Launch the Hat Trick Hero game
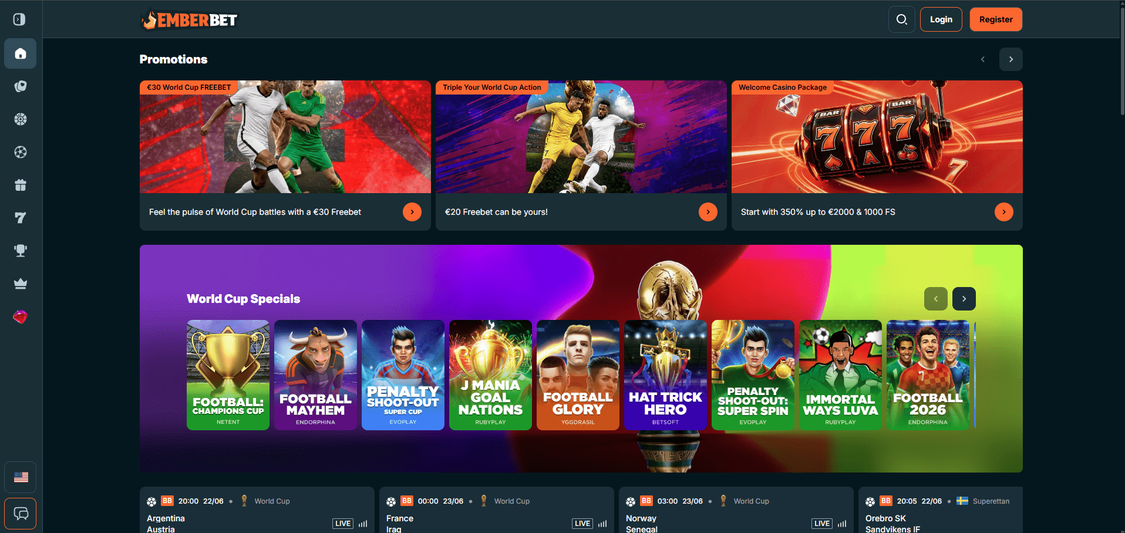Screen dimensions: 1125x533 tap(665, 375)
